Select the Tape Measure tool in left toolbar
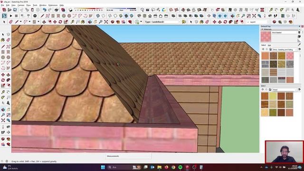This screenshot has width=304, height=171. click(x=3, y=92)
